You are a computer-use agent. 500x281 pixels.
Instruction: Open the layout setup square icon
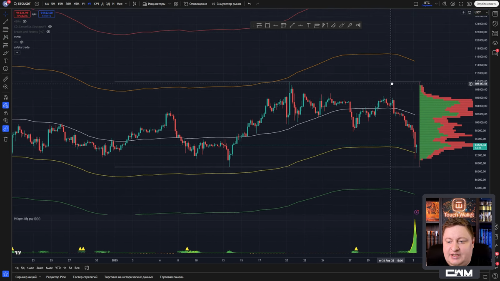coord(416,4)
